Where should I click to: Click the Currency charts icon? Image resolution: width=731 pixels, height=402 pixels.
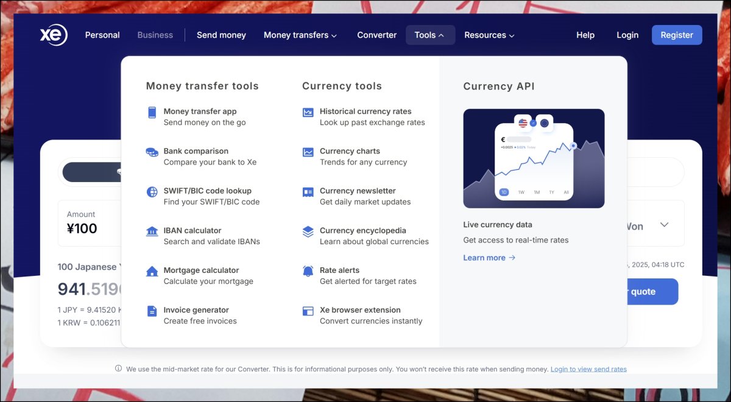pyautogui.click(x=308, y=152)
